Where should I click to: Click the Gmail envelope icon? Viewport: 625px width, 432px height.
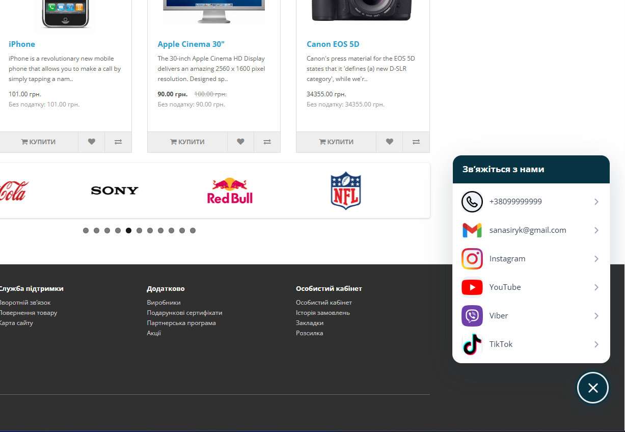coord(472,230)
